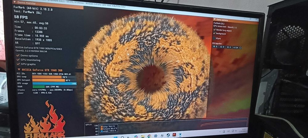
Task: Click the GPU temp 78°C bar
Action: coord(54,77)
